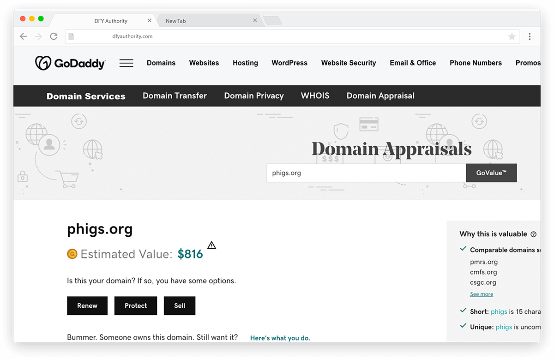Open the Promos menu
This screenshot has height=359, width=554.
point(528,63)
